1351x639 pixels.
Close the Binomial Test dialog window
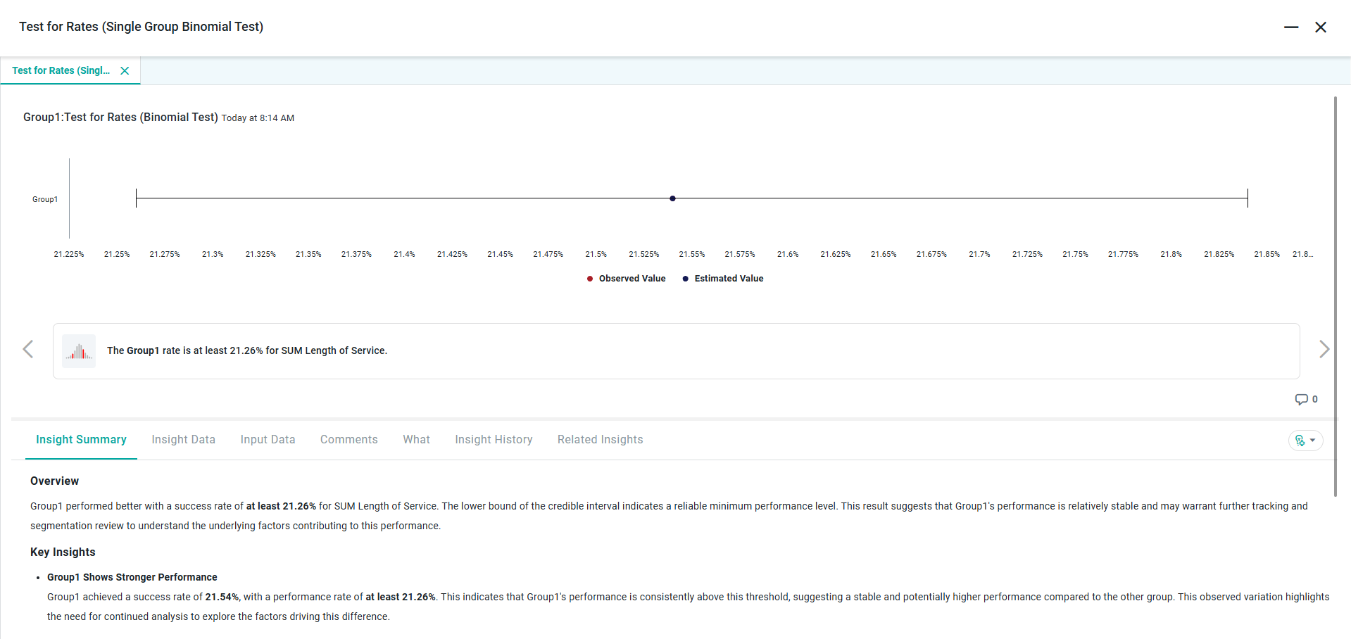coord(1320,27)
